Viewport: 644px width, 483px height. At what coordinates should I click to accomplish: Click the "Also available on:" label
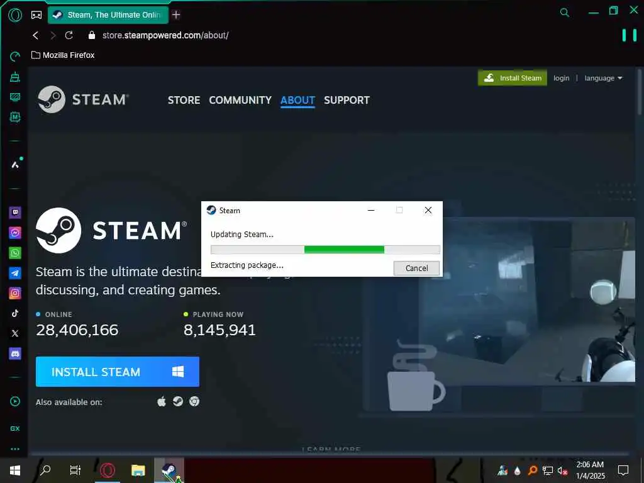(69, 402)
